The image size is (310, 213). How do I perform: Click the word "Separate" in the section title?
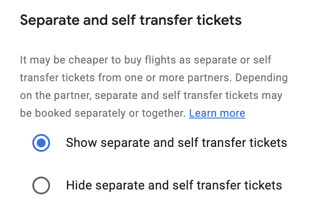click(48, 20)
